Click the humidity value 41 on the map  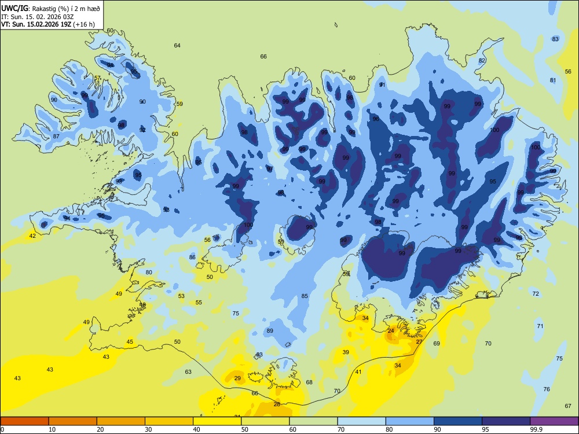click(358, 372)
